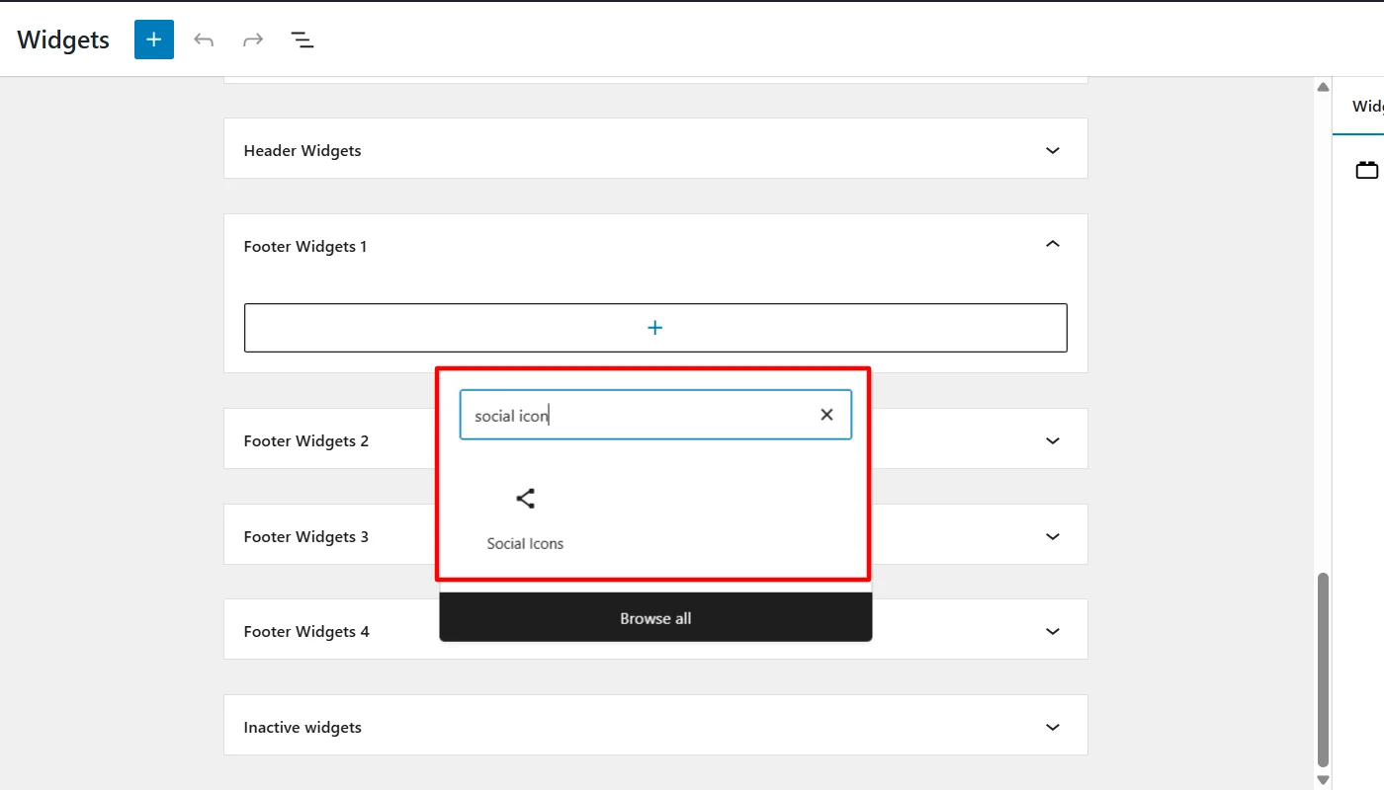Click the widget area icon in sidebar
This screenshot has width=1384, height=790.
point(1367,170)
